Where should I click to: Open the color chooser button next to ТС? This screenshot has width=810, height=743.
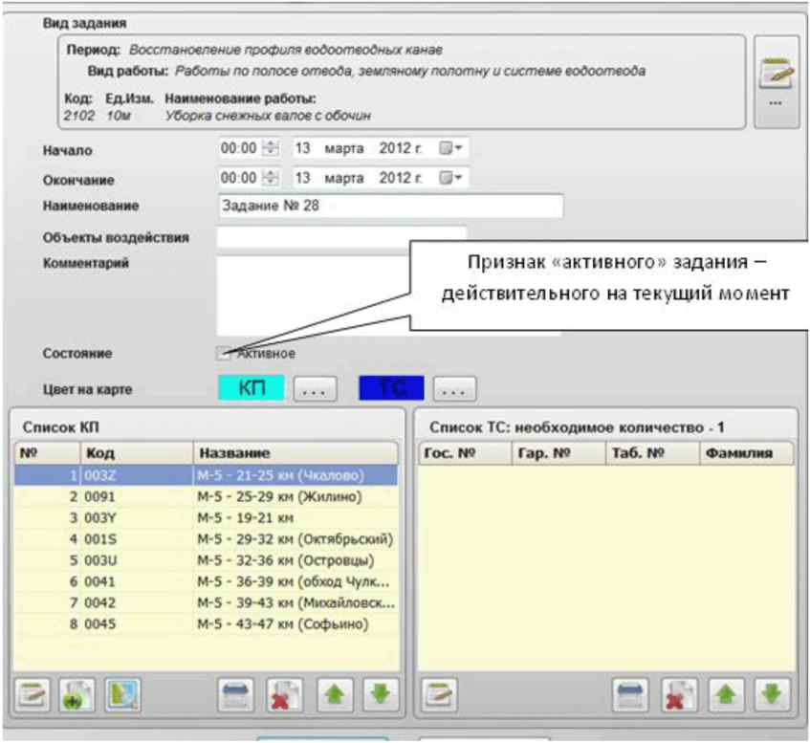tap(454, 388)
